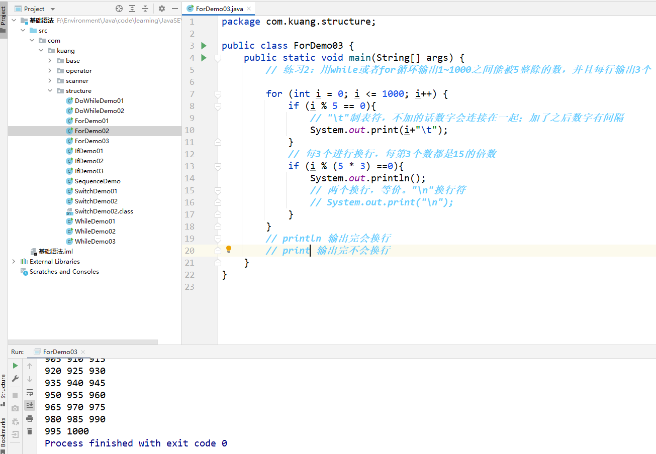Expand External Libraries node
Screen dimensions: 656x454
(14, 262)
